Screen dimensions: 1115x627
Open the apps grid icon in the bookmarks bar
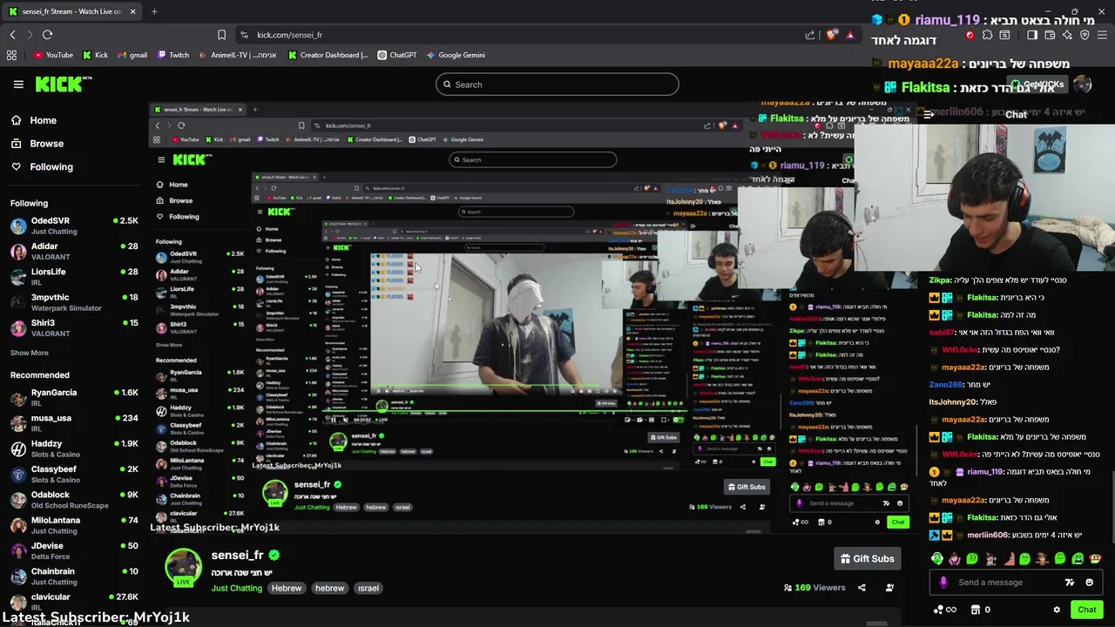pyautogui.click(x=11, y=55)
